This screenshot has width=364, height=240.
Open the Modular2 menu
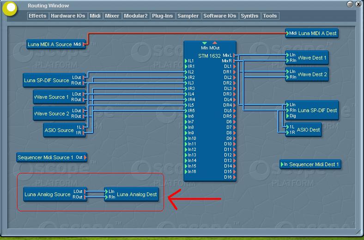pyautogui.click(x=136, y=16)
